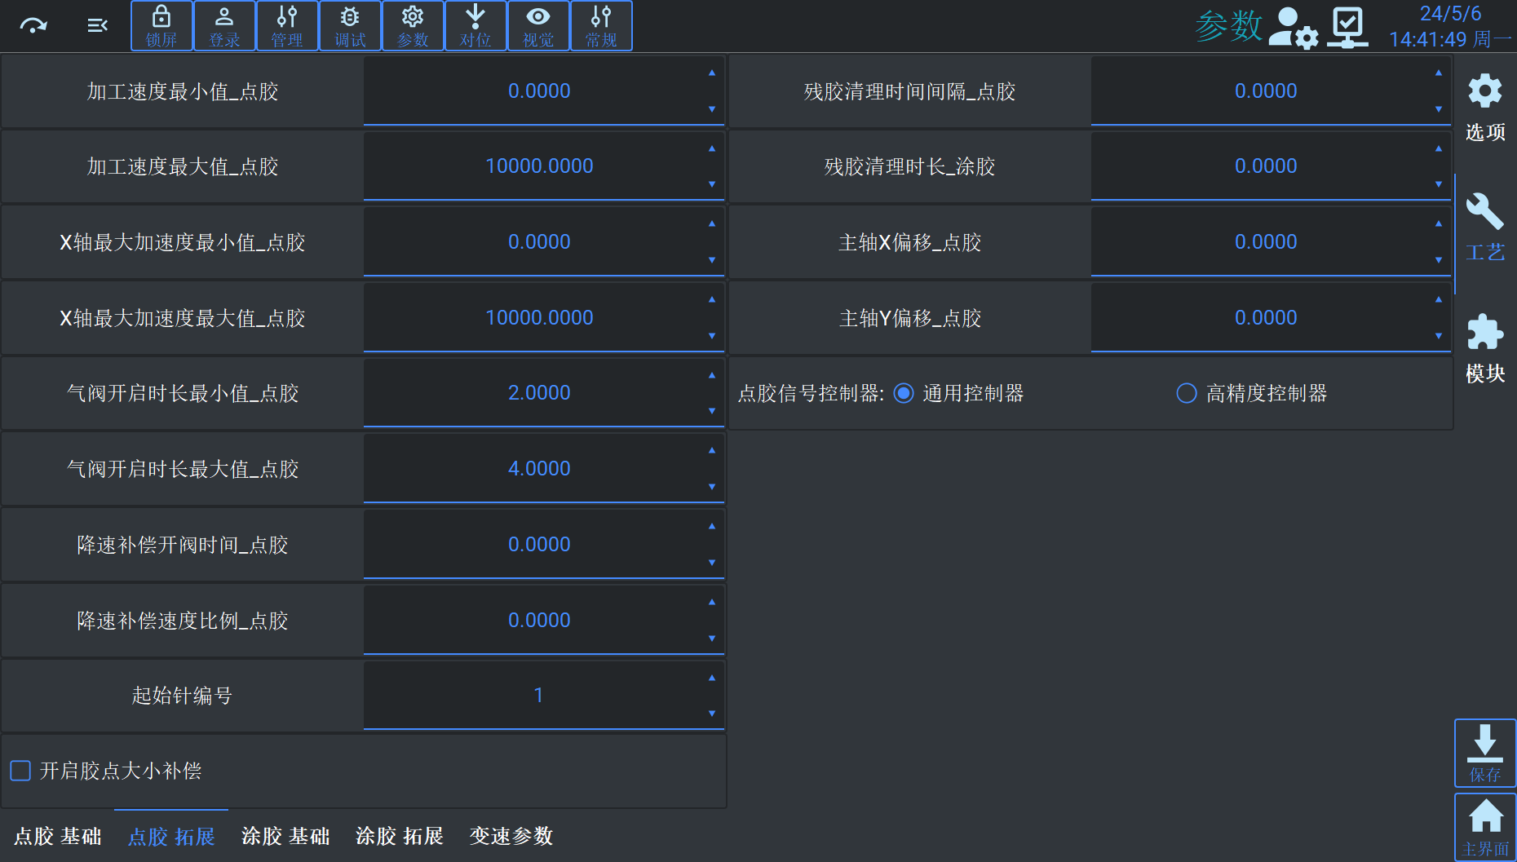Image resolution: width=1517 pixels, height=862 pixels.
Task: Click the collapse menu icon at top left
Action: [x=97, y=26]
